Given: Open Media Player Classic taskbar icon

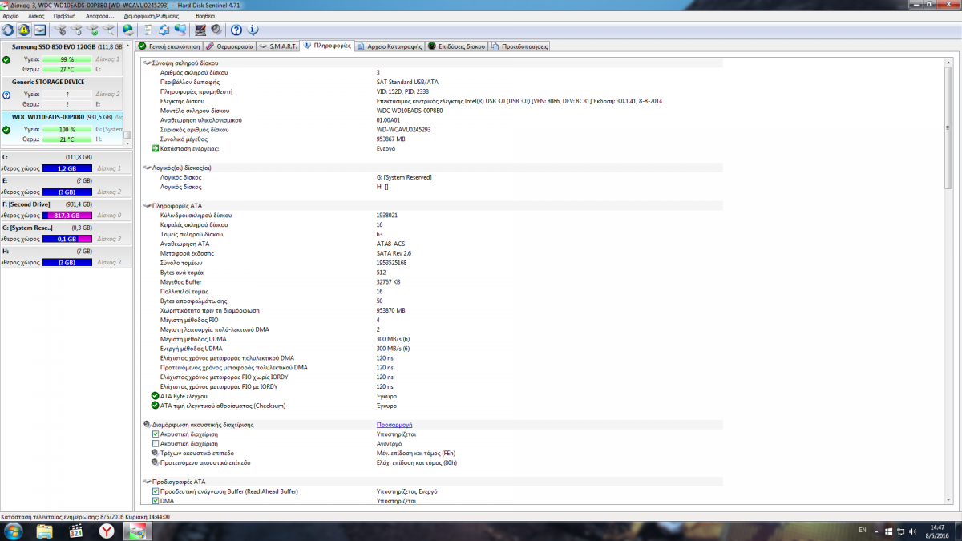Looking at the screenshot, I should (x=75, y=531).
